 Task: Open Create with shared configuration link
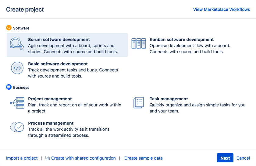point(84,158)
